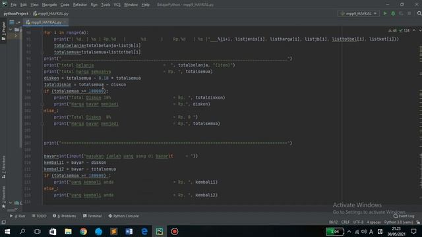This screenshot has height=237, width=422.
Task: Open the Problems tool window
Action: pos(65,216)
